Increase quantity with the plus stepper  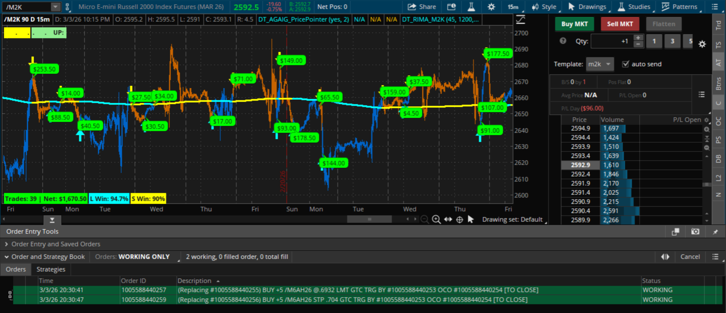pyautogui.click(x=638, y=38)
